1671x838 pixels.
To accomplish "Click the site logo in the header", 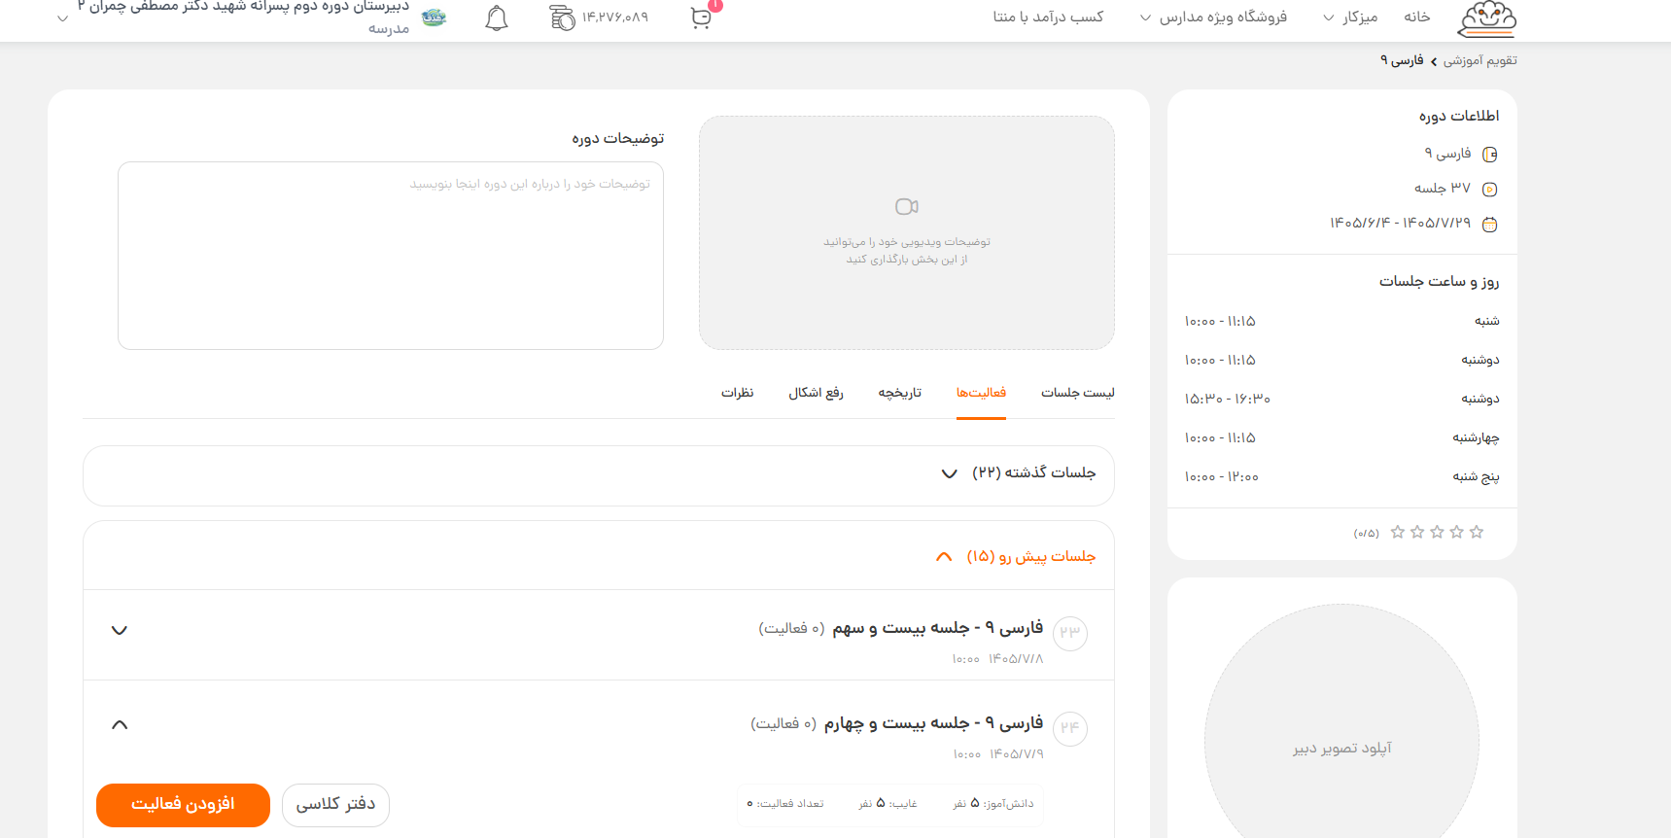I will click(x=1487, y=18).
